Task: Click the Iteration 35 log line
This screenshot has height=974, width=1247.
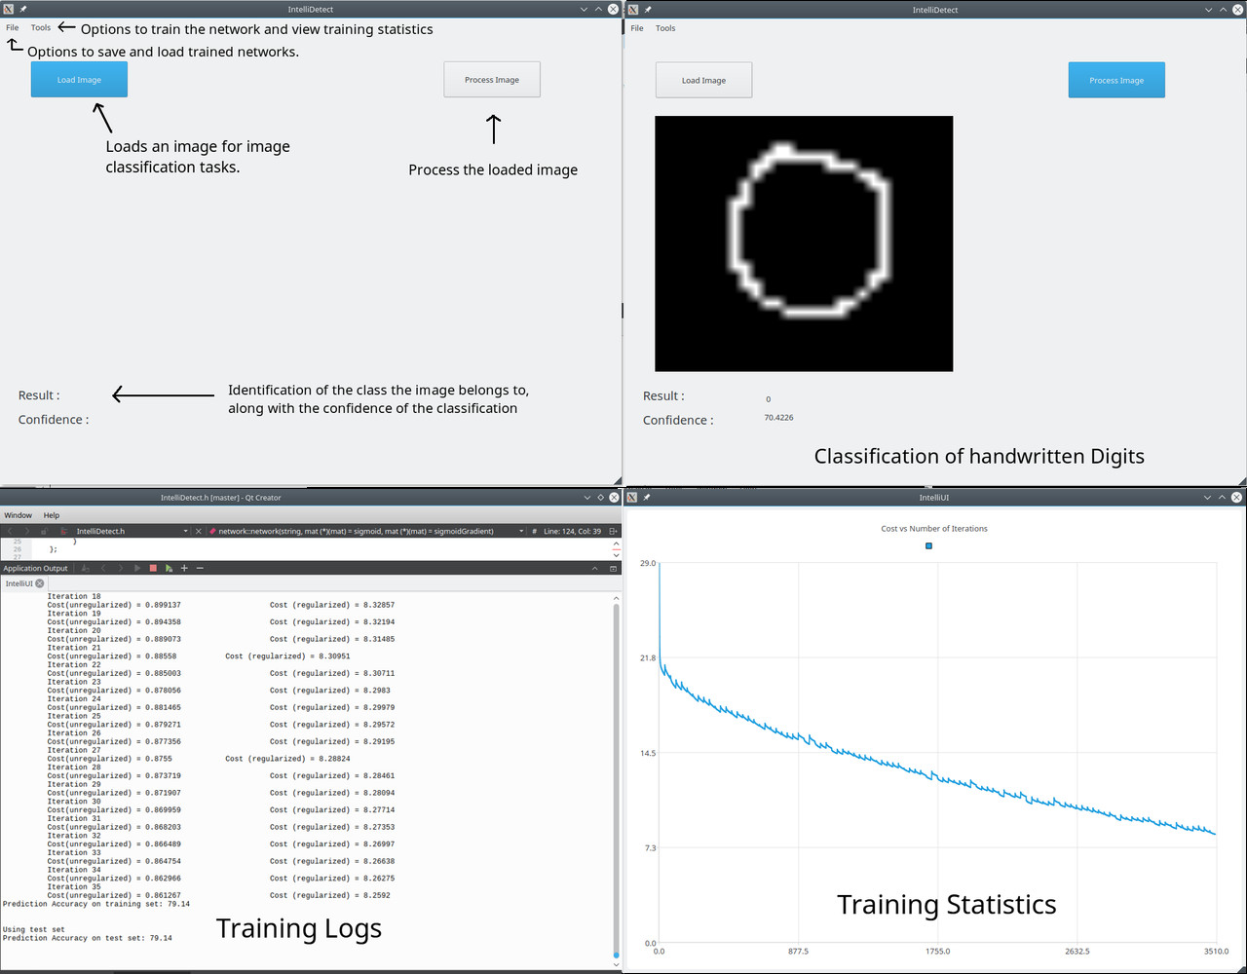Action: [74, 886]
